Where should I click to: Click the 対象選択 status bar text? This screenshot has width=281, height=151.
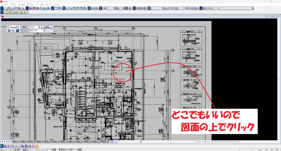pyautogui.click(x=17, y=149)
